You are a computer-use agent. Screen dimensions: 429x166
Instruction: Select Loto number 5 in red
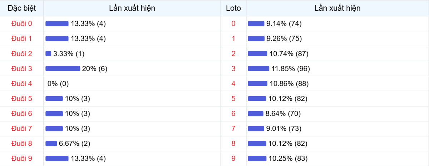pos(233,99)
